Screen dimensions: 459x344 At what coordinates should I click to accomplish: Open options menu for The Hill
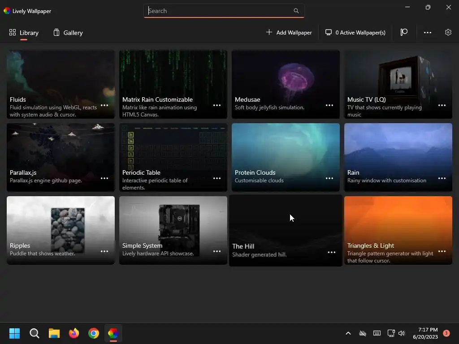point(331,253)
